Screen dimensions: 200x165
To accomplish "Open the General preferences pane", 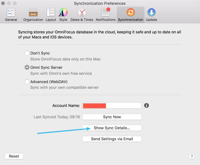I will coord(11,15).
